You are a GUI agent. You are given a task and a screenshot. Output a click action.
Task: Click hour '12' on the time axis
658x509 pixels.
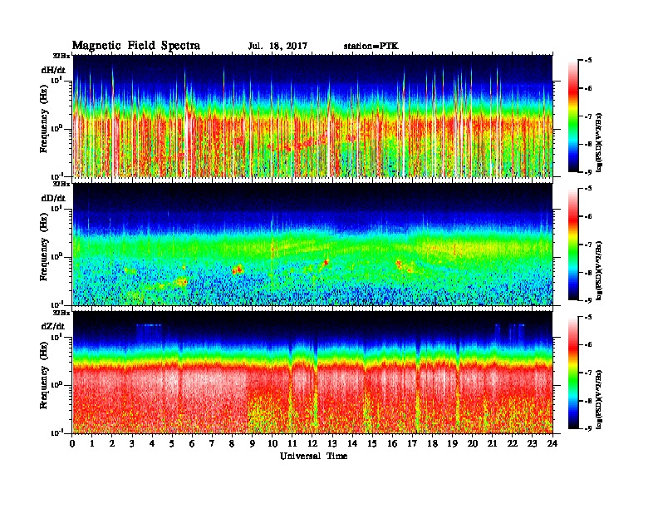pos(312,443)
